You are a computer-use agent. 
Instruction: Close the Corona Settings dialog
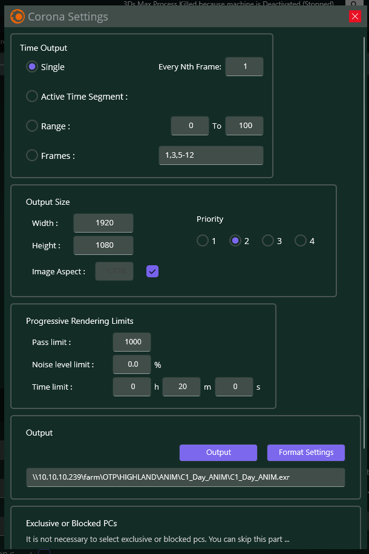[355, 16]
